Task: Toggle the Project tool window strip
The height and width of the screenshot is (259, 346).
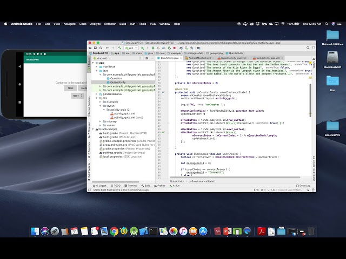Action: 89,64
